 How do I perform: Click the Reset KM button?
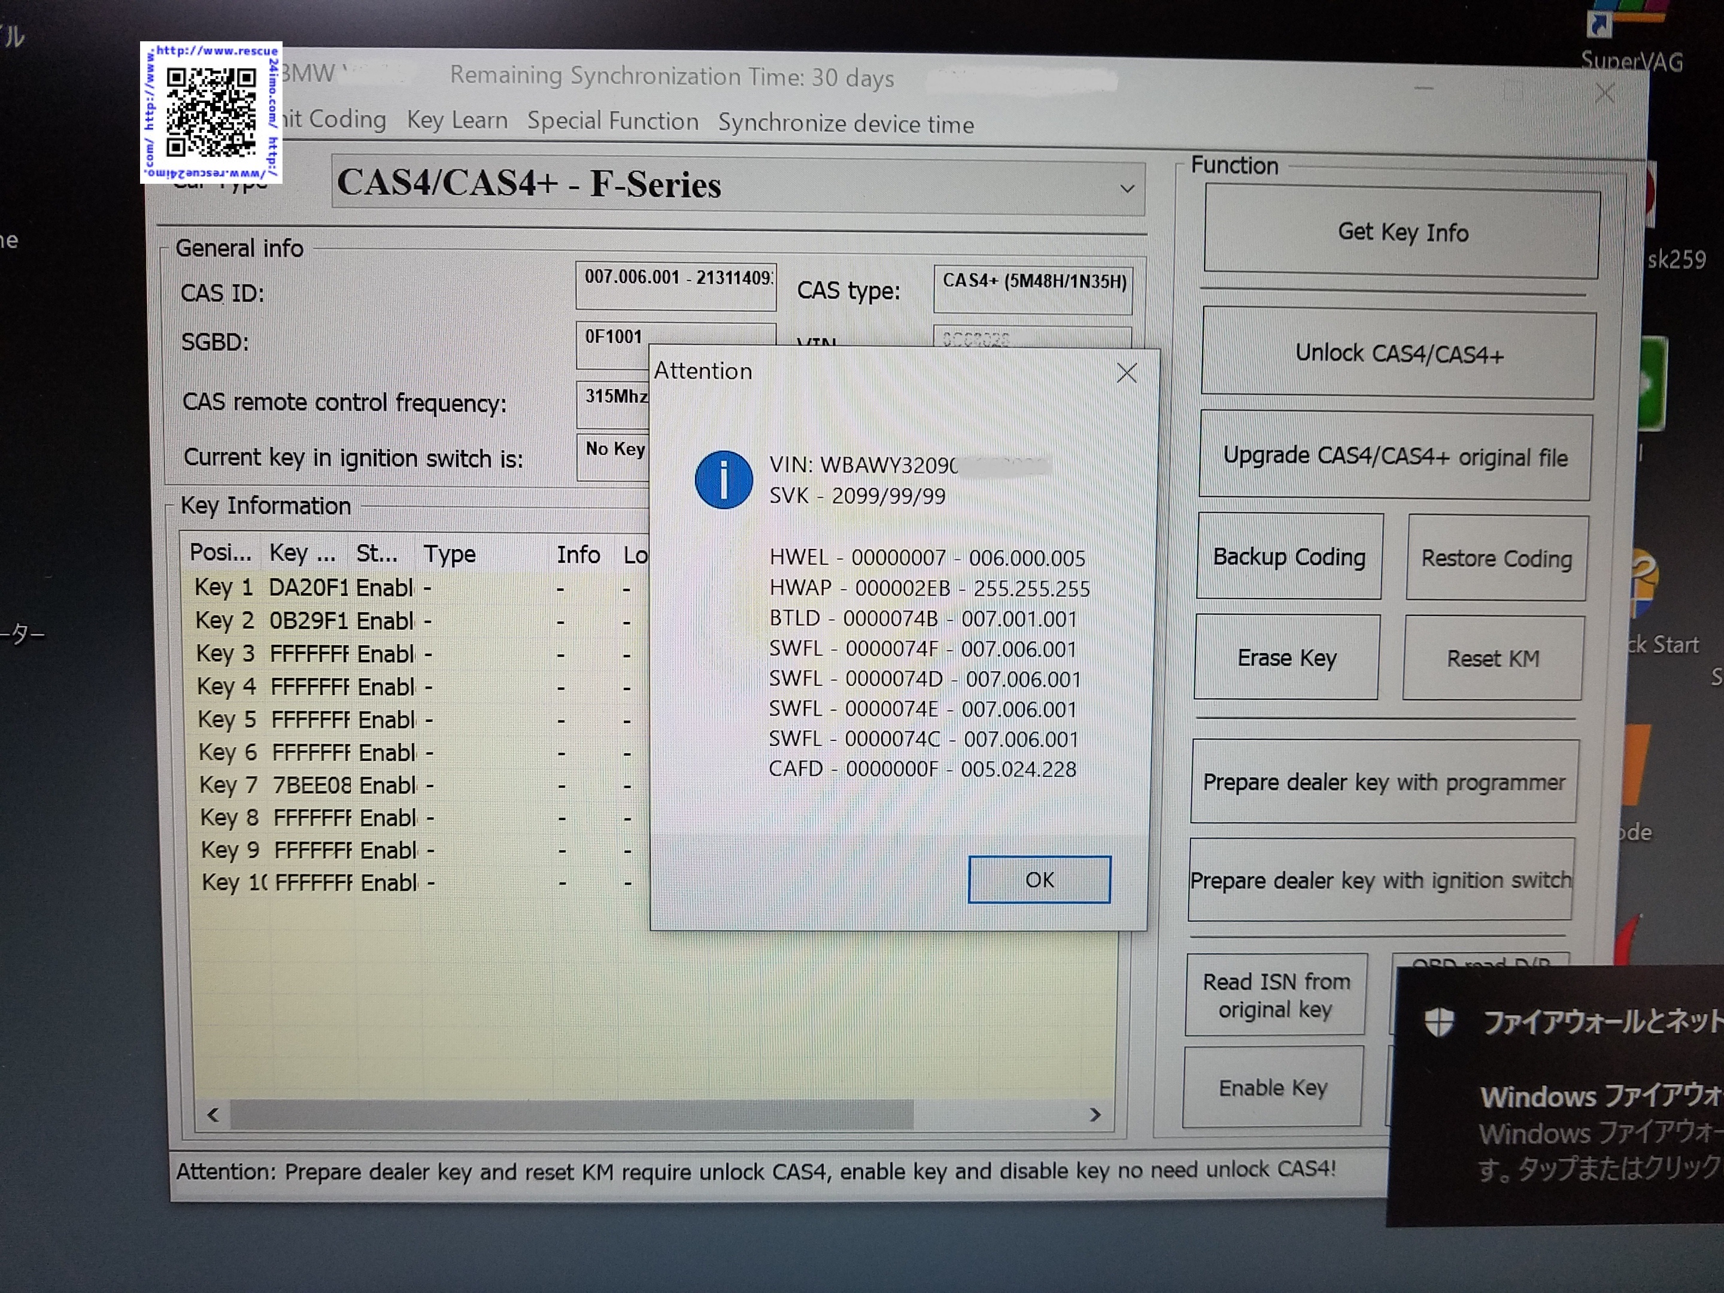point(1492,658)
